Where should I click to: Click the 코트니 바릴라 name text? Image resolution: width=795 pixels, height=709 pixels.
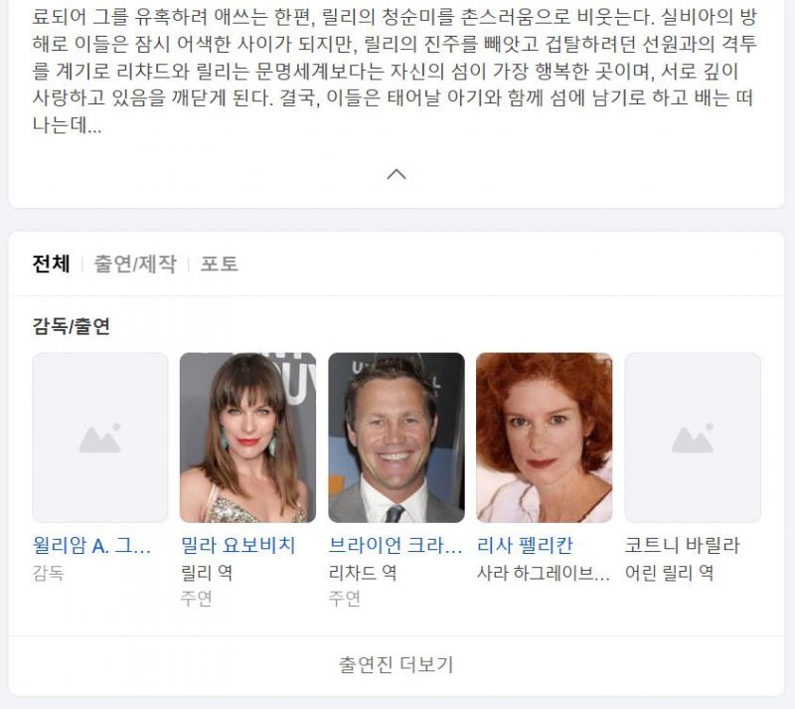coord(683,546)
